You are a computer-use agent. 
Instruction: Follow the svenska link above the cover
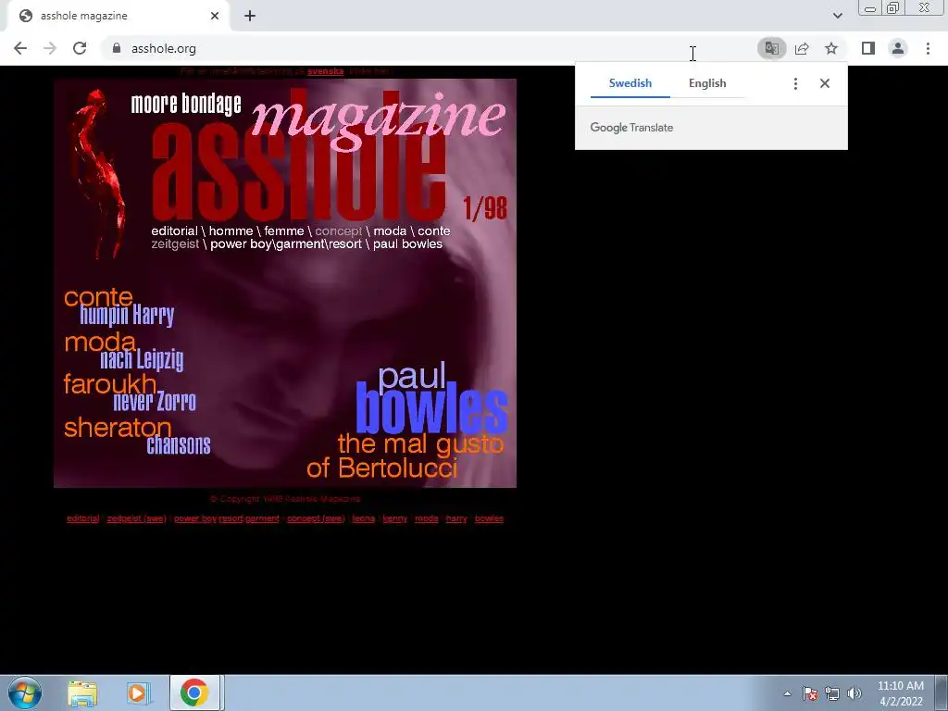point(325,71)
